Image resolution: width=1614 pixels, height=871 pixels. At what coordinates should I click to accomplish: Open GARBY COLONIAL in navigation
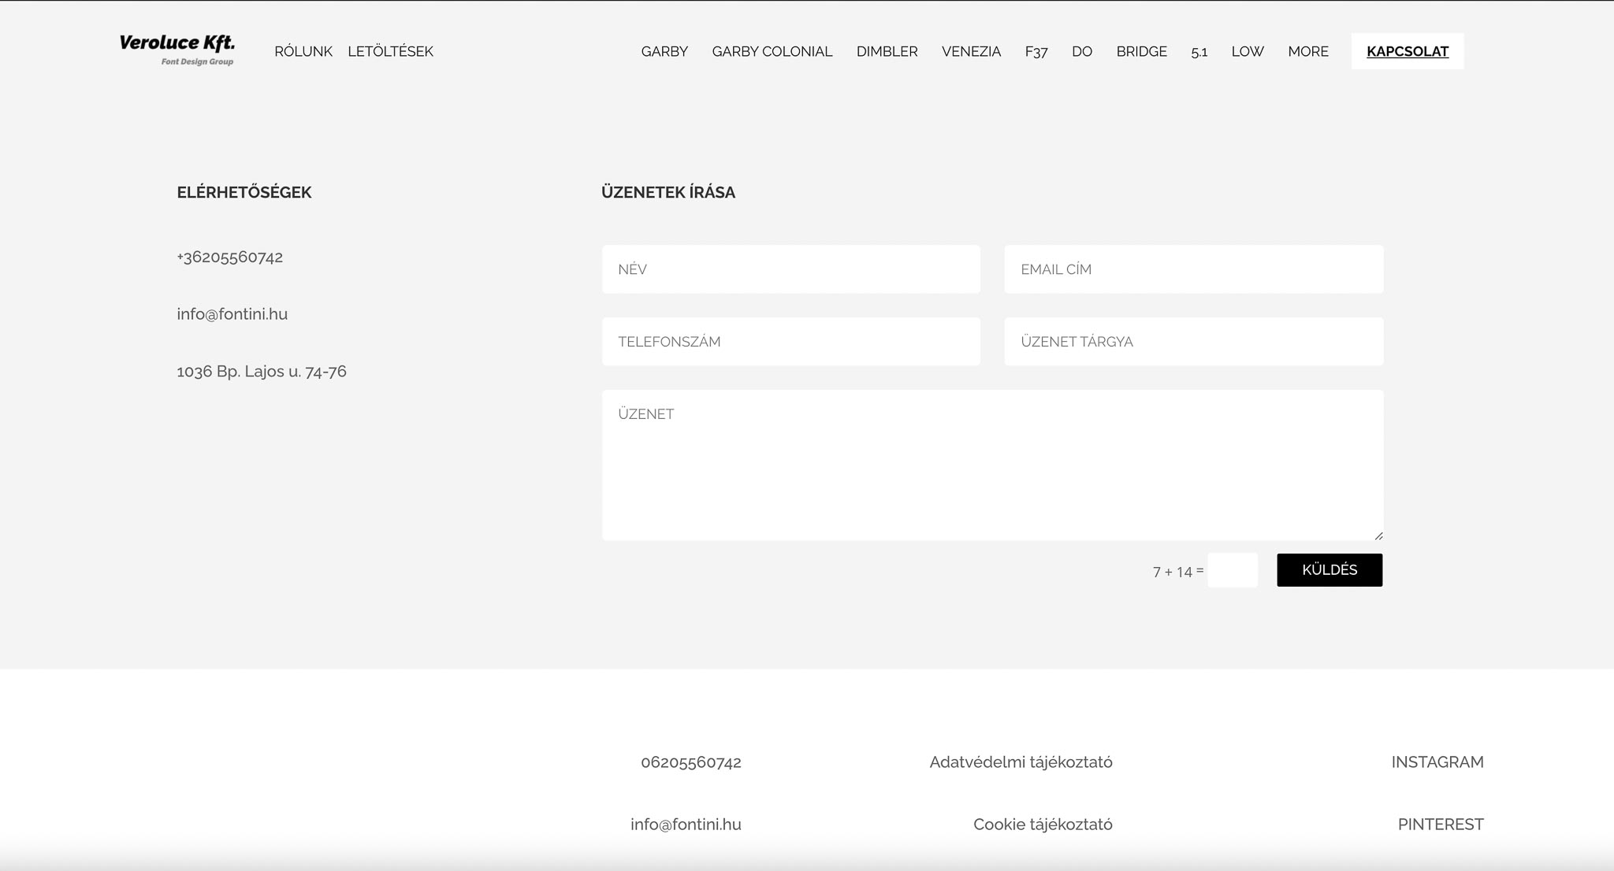(772, 51)
